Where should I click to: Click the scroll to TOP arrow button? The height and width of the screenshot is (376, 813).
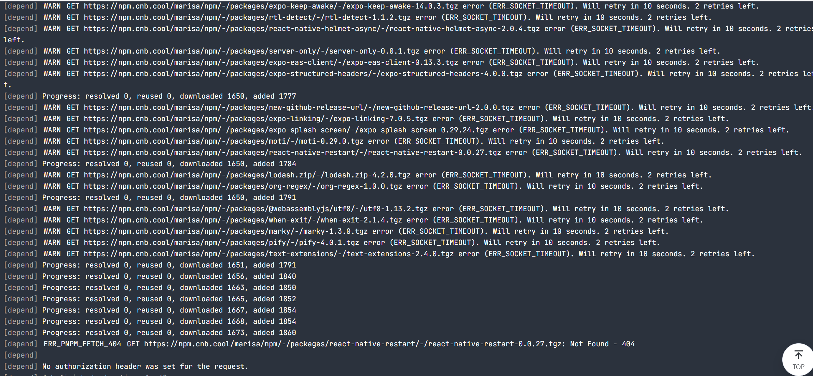point(798,360)
